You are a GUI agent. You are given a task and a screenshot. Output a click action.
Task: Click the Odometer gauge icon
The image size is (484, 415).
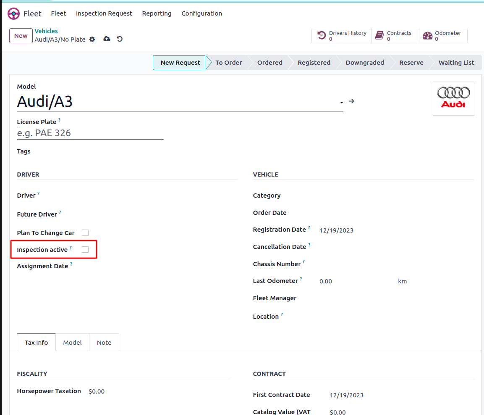(427, 36)
